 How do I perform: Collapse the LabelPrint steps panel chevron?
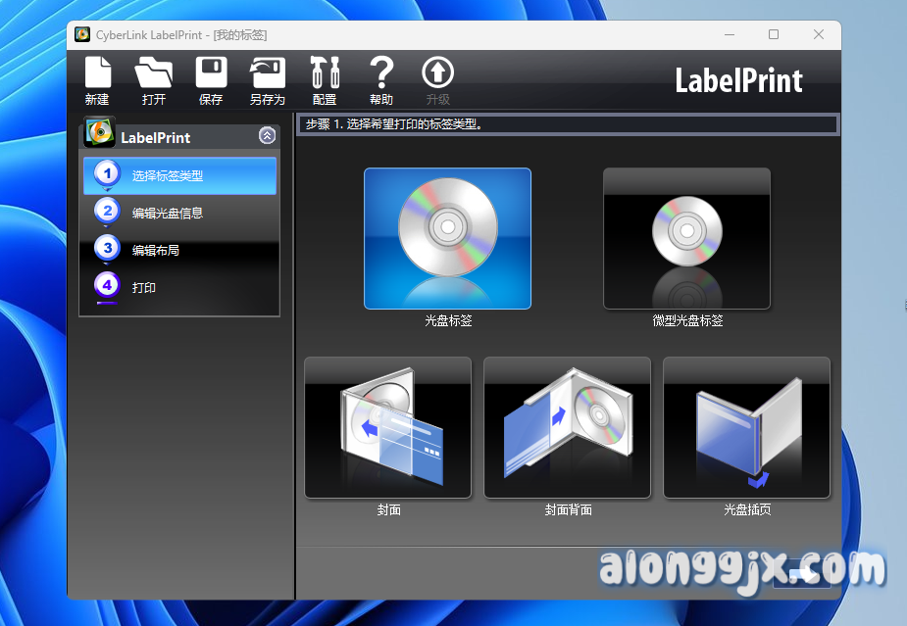pyautogui.click(x=267, y=136)
